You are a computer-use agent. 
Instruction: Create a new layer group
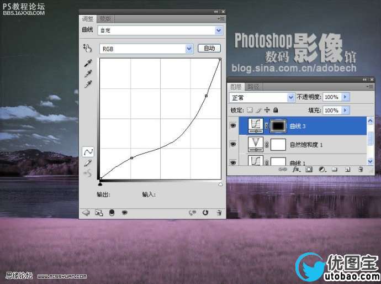coord(335,170)
